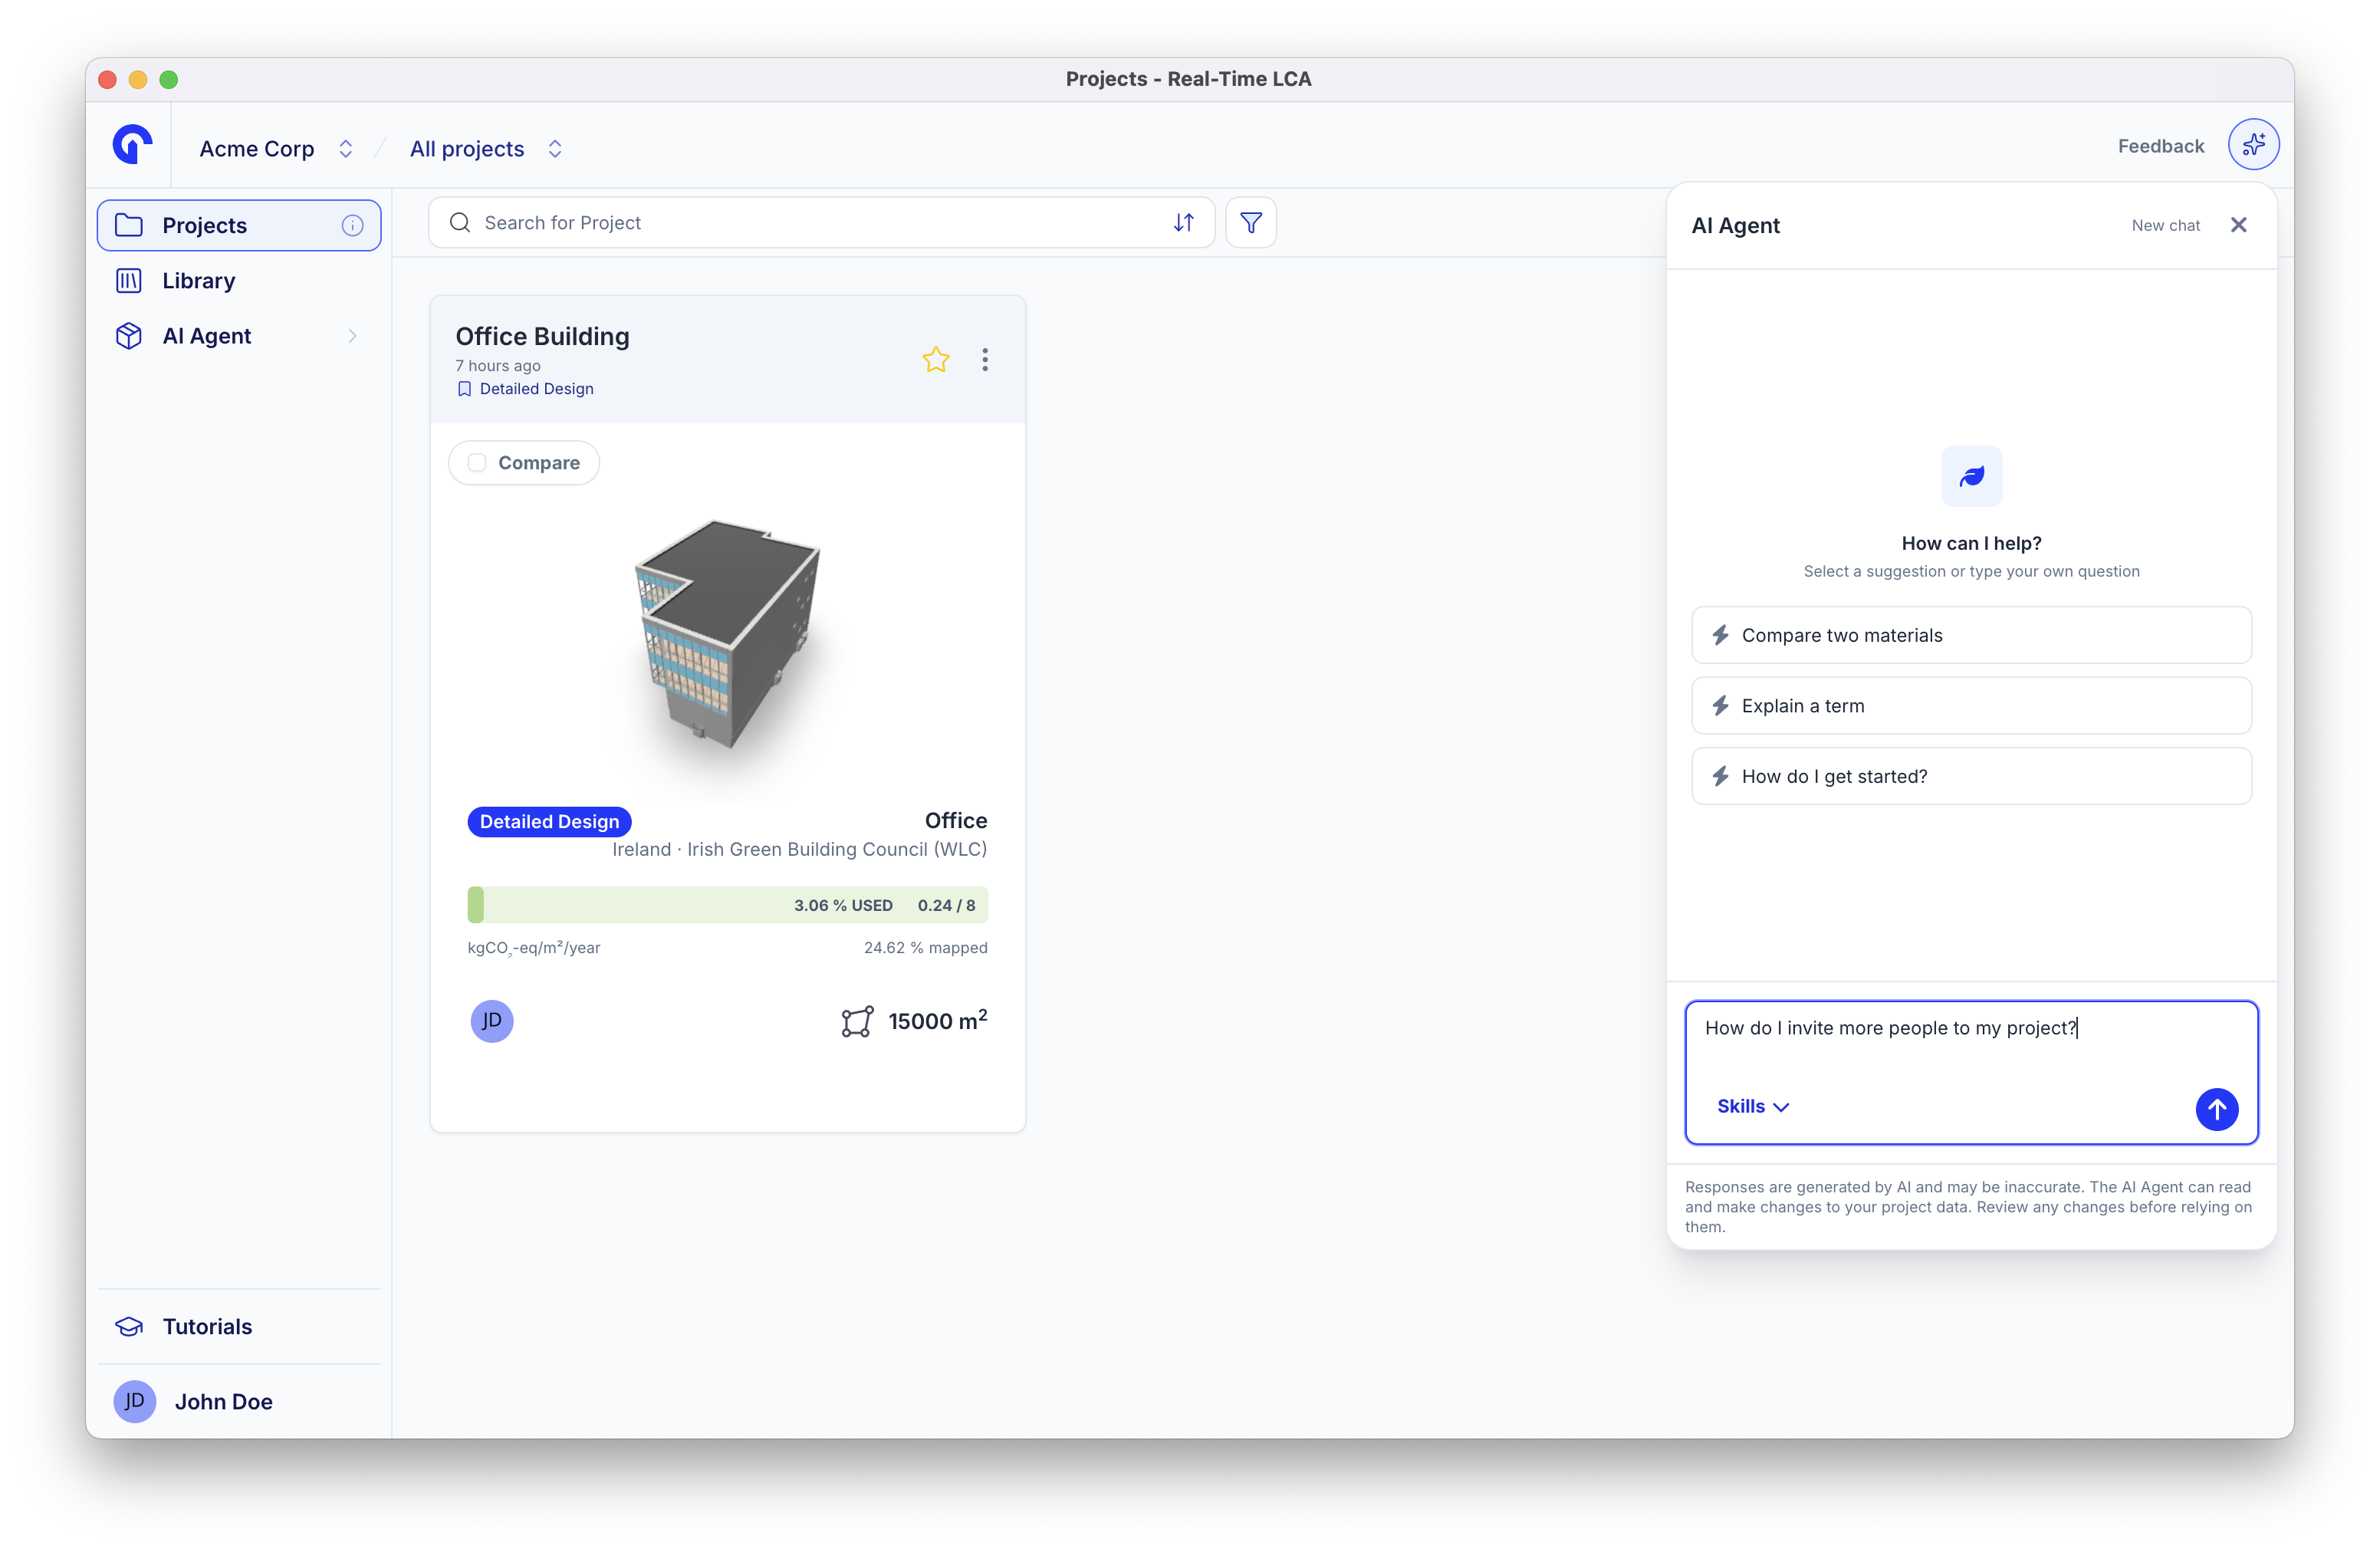
Task: Click the Feedback link
Action: tap(2160, 146)
